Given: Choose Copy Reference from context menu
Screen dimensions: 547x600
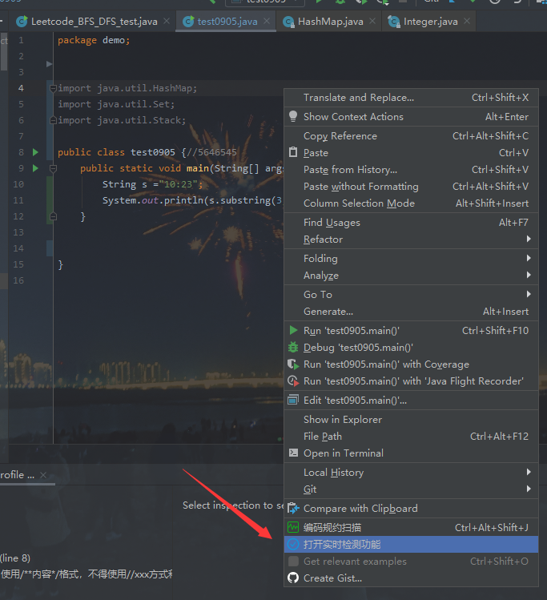Looking at the screenshot, I should click(411, 136).
